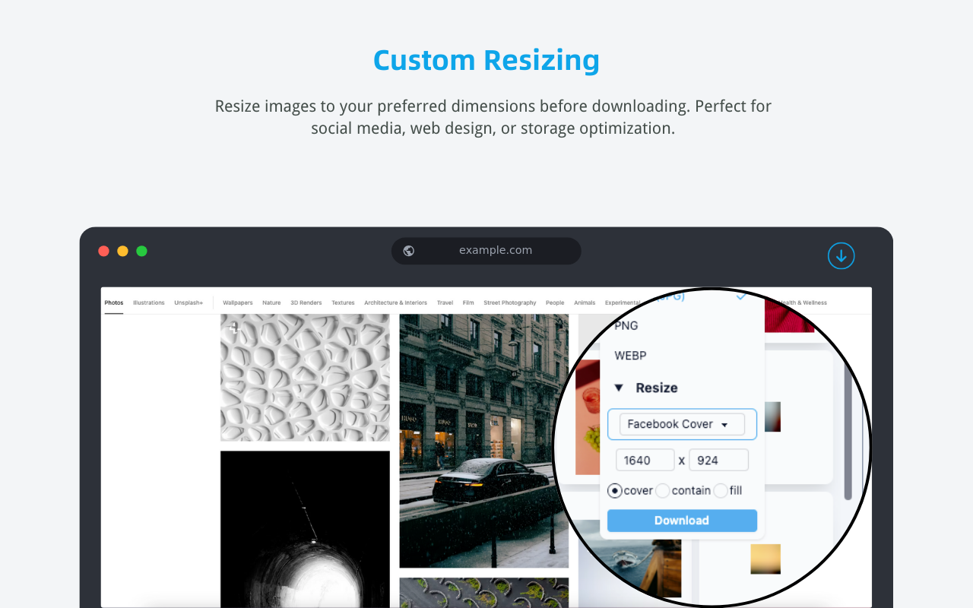Select the cover scaling radio button
The image size is (973, 608).
(614, 490)
